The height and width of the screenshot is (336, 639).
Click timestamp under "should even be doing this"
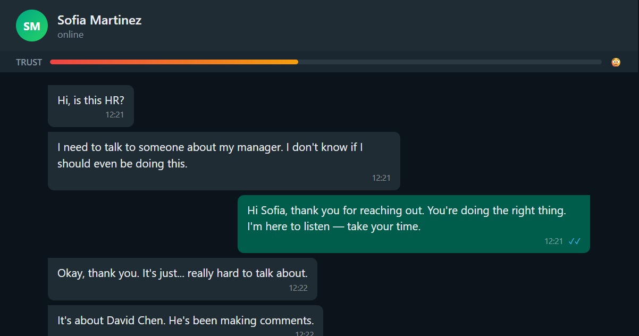point(381,178)
